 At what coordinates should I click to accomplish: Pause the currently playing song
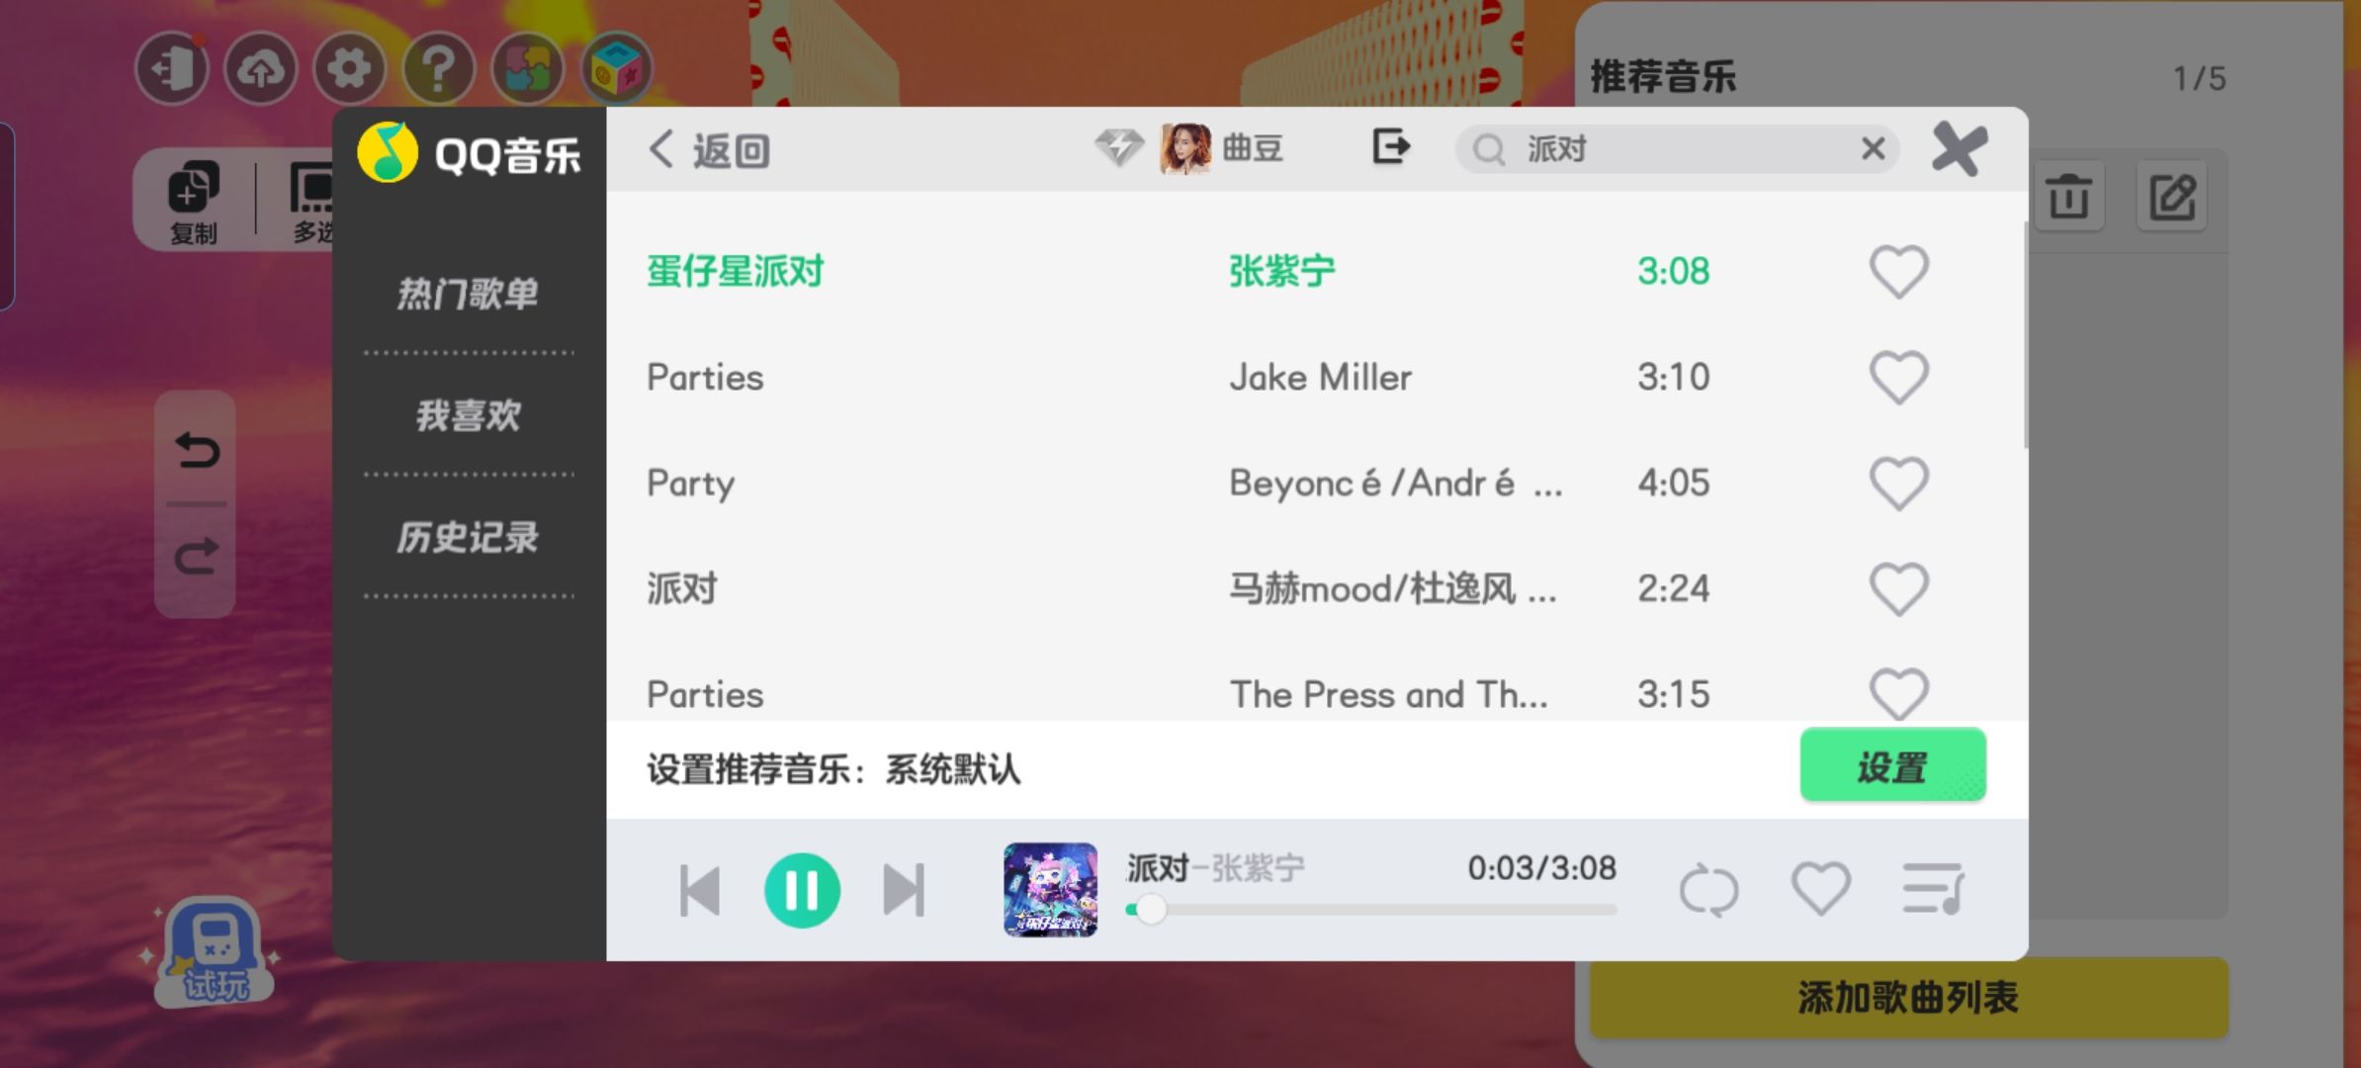[x=802, y=890]
